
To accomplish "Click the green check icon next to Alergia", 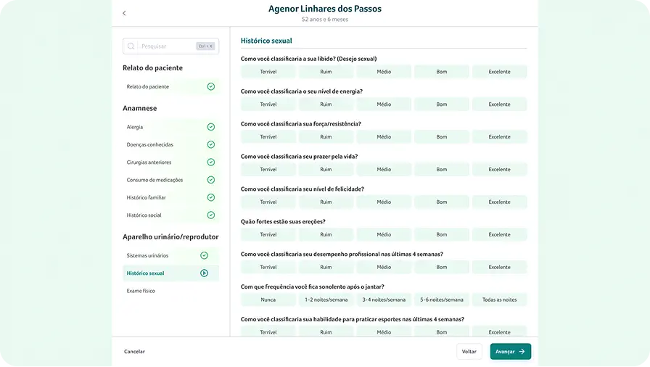I will [210, 127].
